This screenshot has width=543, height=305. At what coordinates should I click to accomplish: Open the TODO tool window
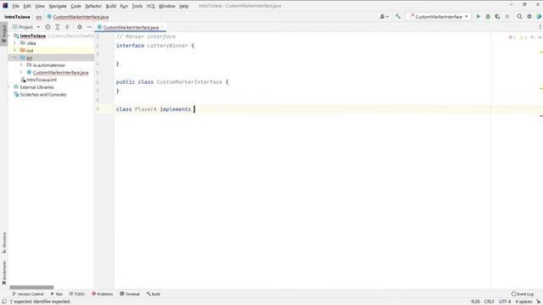click(77, 294)
